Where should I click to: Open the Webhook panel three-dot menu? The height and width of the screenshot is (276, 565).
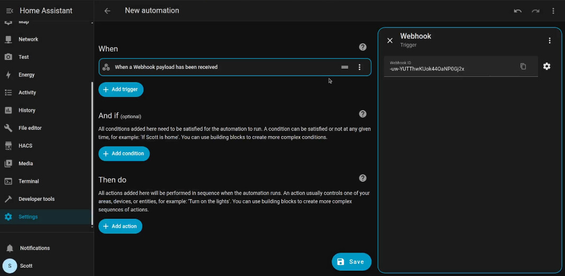coord(549,41)
